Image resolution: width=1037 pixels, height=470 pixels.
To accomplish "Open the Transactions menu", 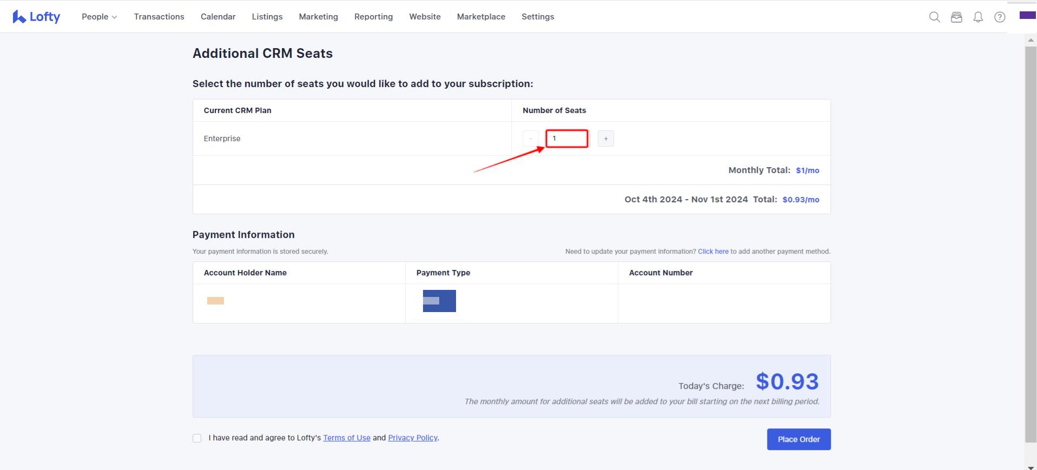I will [159, 17].
